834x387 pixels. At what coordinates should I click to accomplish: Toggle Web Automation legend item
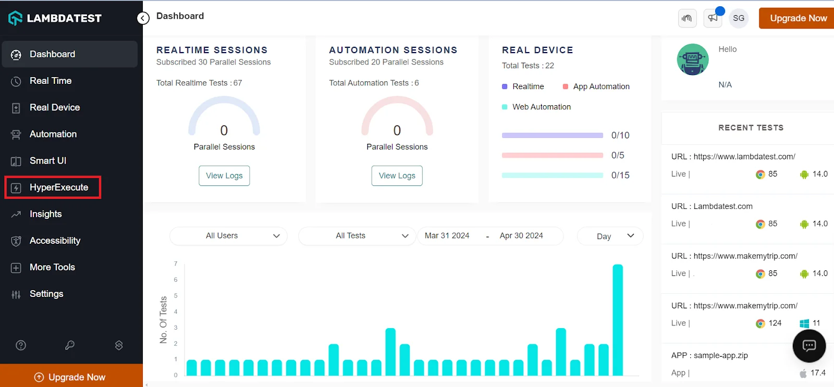[x=536, y=107]
